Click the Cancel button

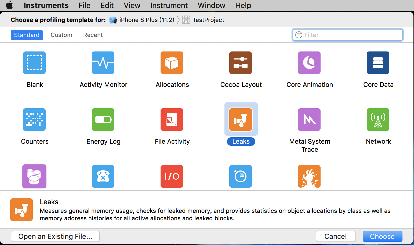[x=336, y=236]
